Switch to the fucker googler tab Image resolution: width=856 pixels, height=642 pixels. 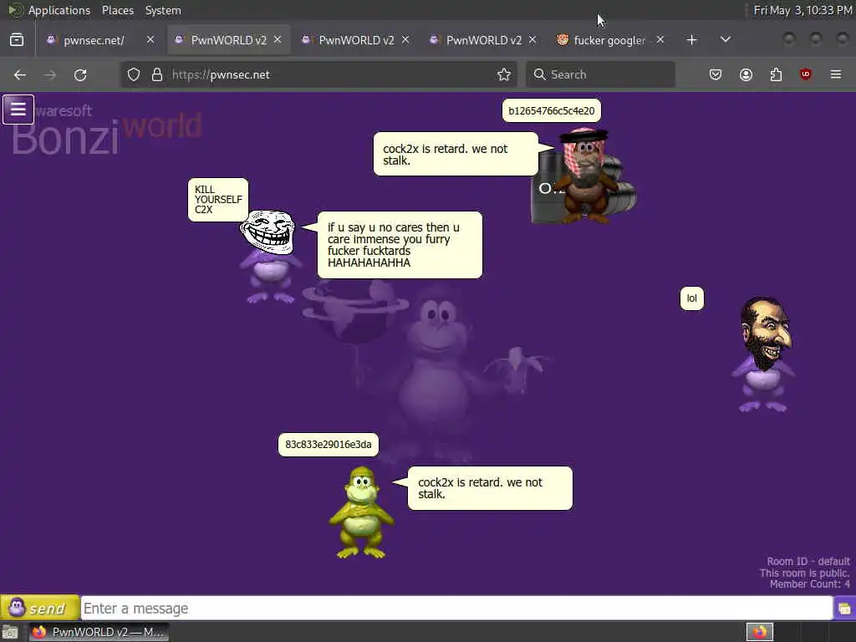(x=609, y=40)
